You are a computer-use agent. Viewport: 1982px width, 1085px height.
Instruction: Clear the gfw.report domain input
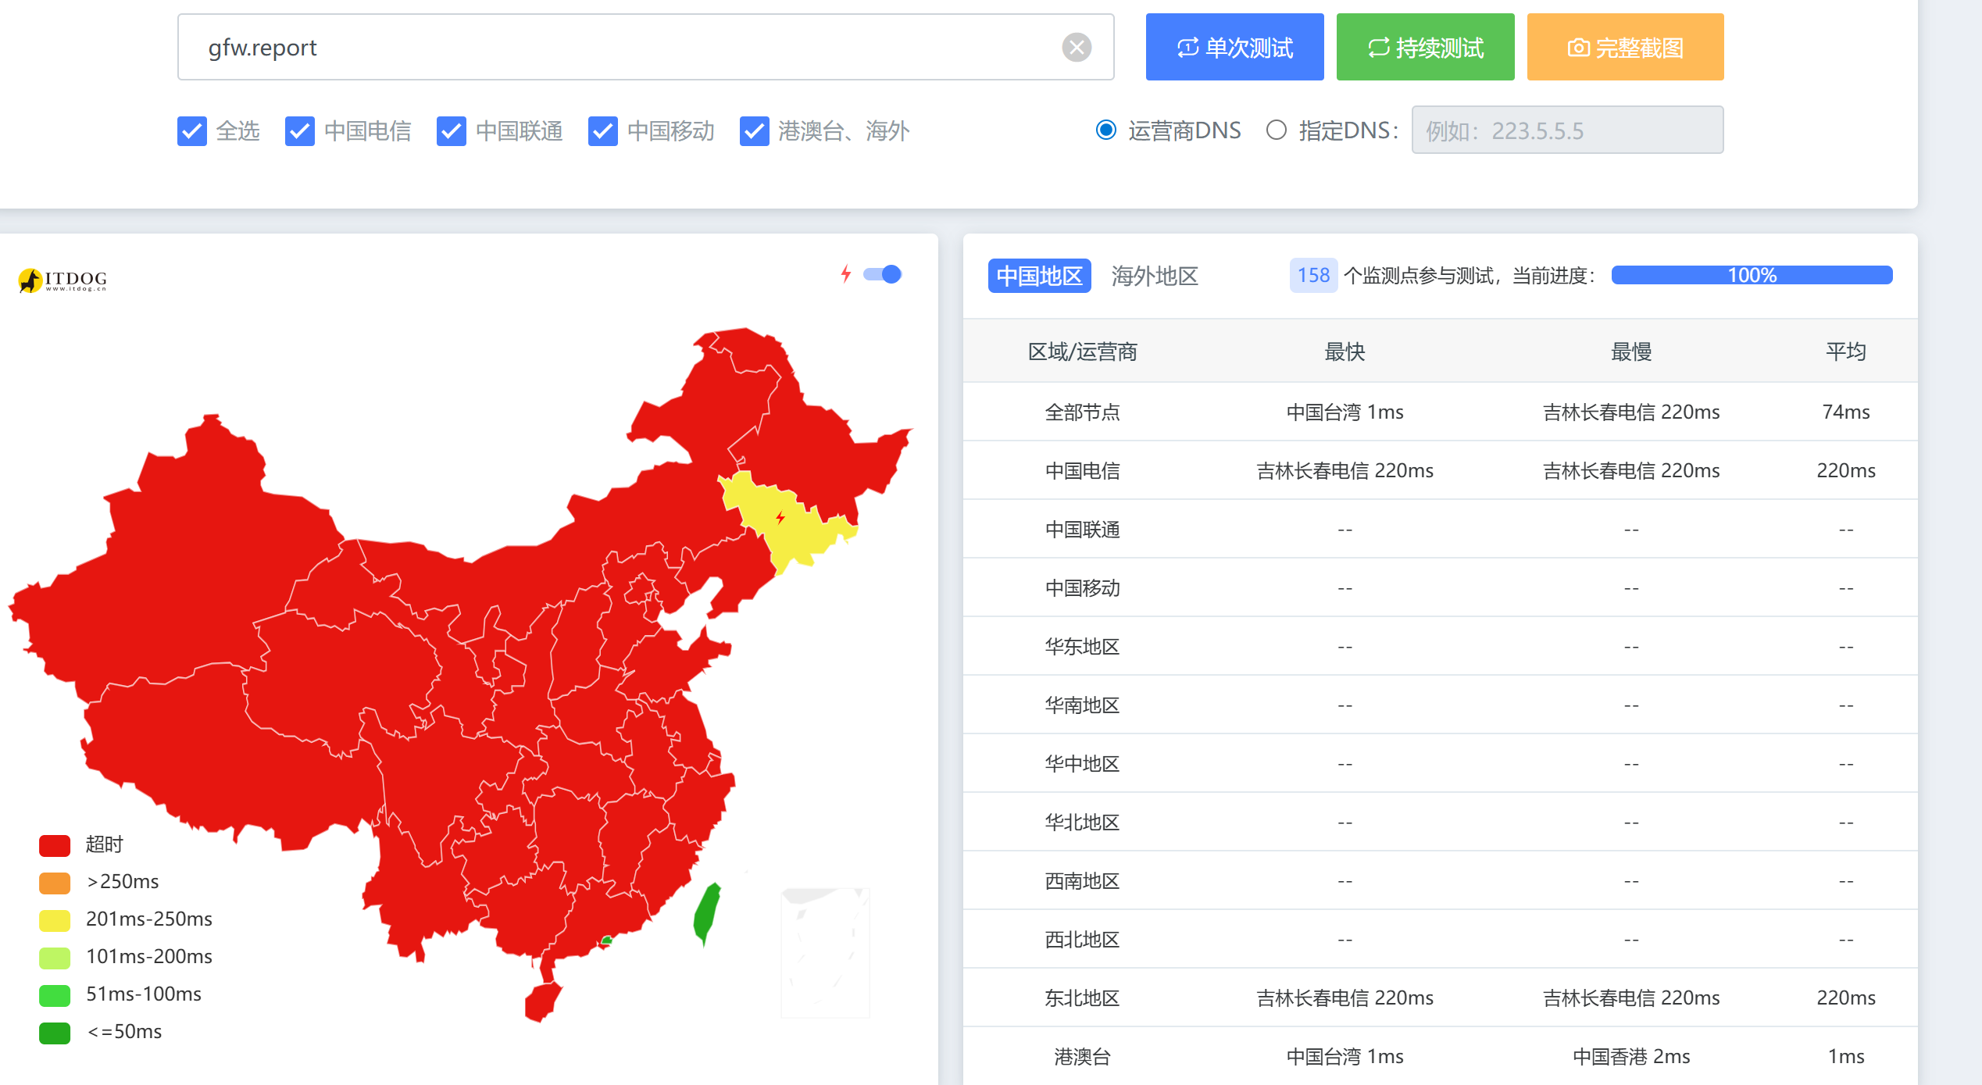(x=1076, y=48)
